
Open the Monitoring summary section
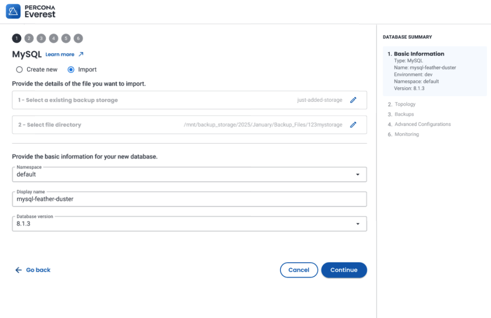[406, 134]
